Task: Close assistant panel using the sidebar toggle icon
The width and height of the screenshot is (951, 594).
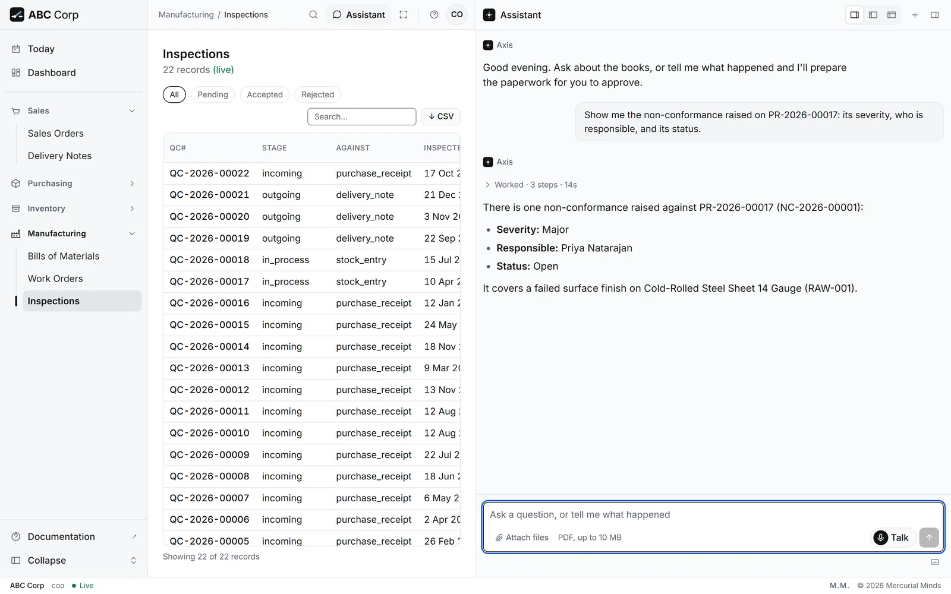Action: [x=935, y=15]
